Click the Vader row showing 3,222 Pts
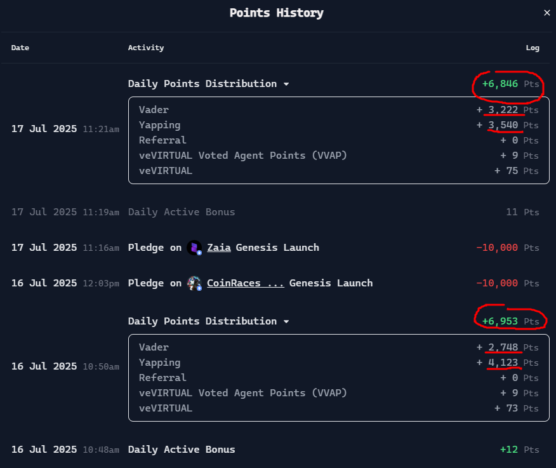Screen dimensions: 556x468 [339, 110]
